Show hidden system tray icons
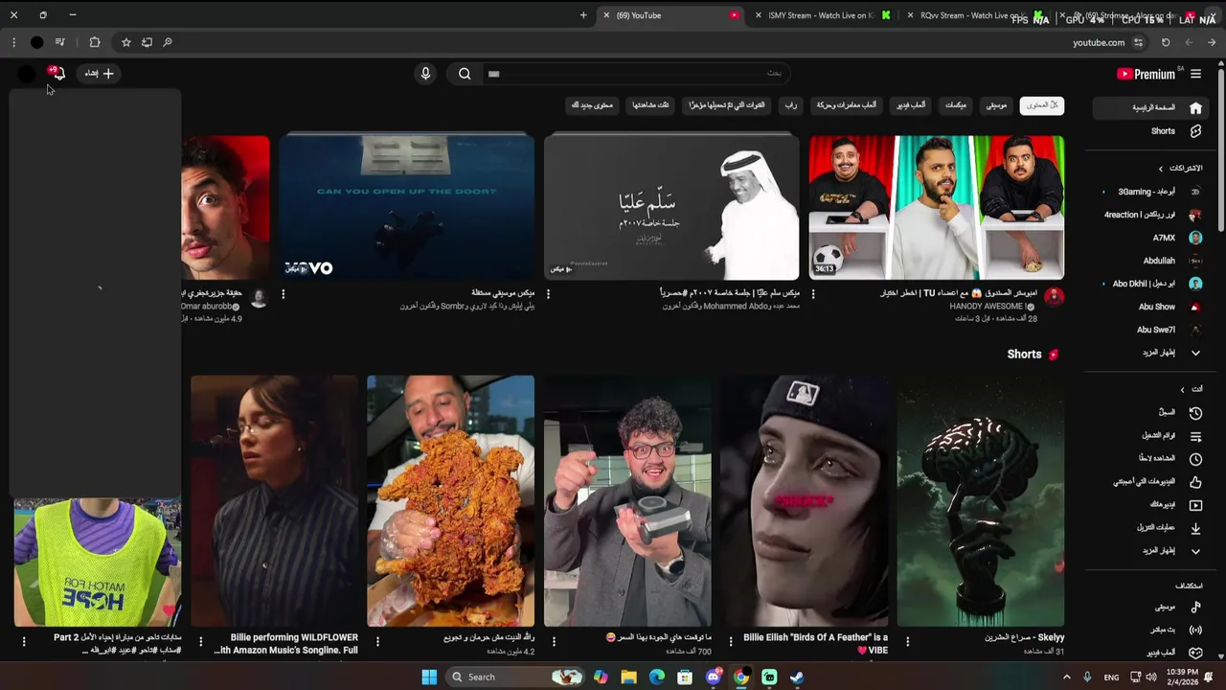The width and height of the screenshot is (1226, 690). (1066, 677)
